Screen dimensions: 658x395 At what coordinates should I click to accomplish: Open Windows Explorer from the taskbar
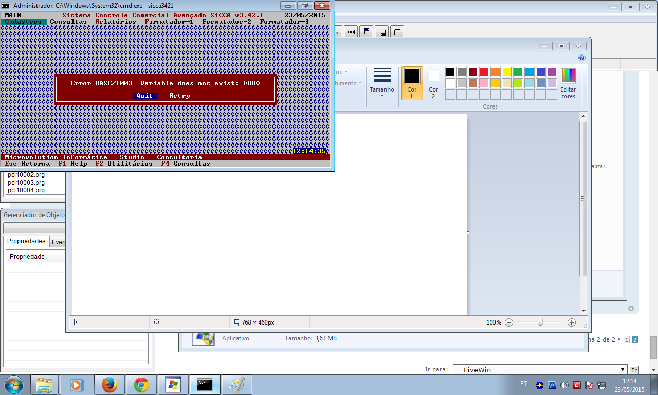tap(45, 385)
